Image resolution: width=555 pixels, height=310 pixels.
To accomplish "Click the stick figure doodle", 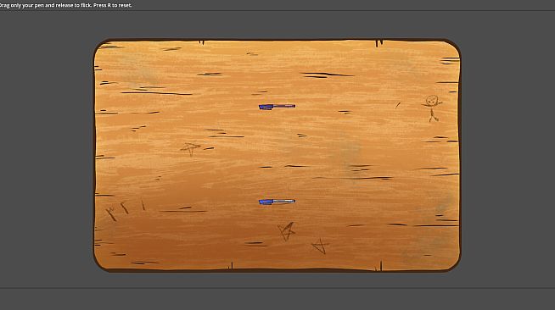I will (432, 108).
